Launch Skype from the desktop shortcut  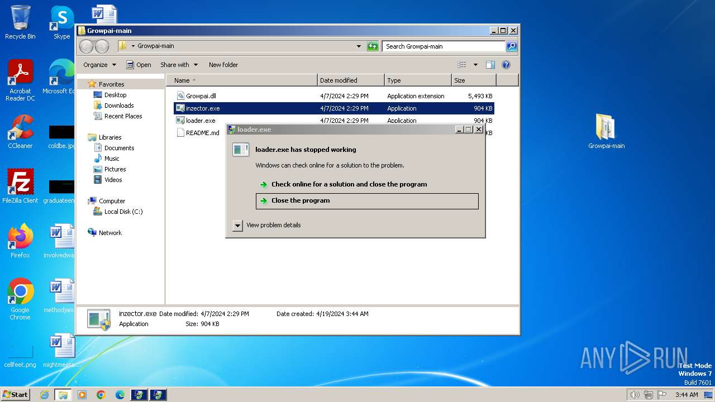click(x=61, y=22)
